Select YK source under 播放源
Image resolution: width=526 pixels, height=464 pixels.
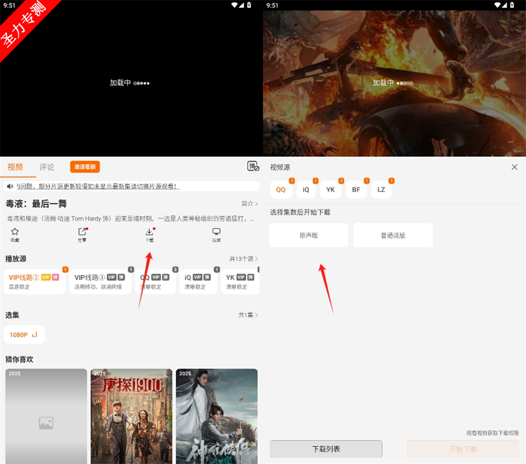240,282
